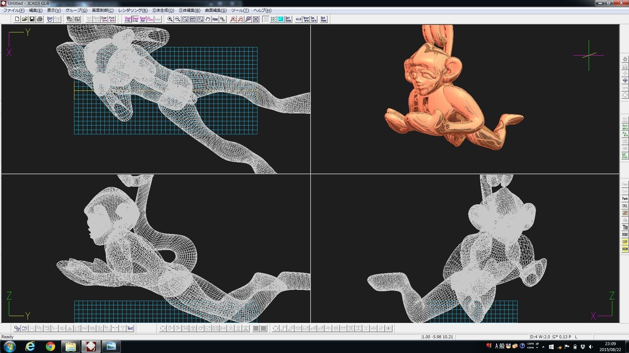Open the 曲面編集(S) menu
Screen dimensions: 629x353
coord(216,10)
